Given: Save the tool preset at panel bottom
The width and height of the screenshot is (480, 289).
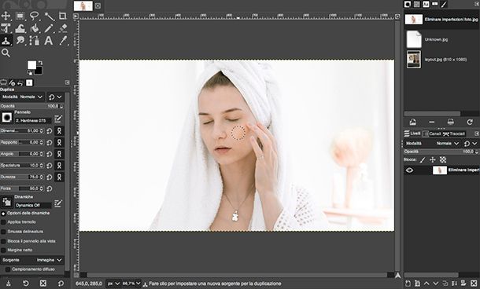Looking at the screenshot, I should (x=9, y=284).
